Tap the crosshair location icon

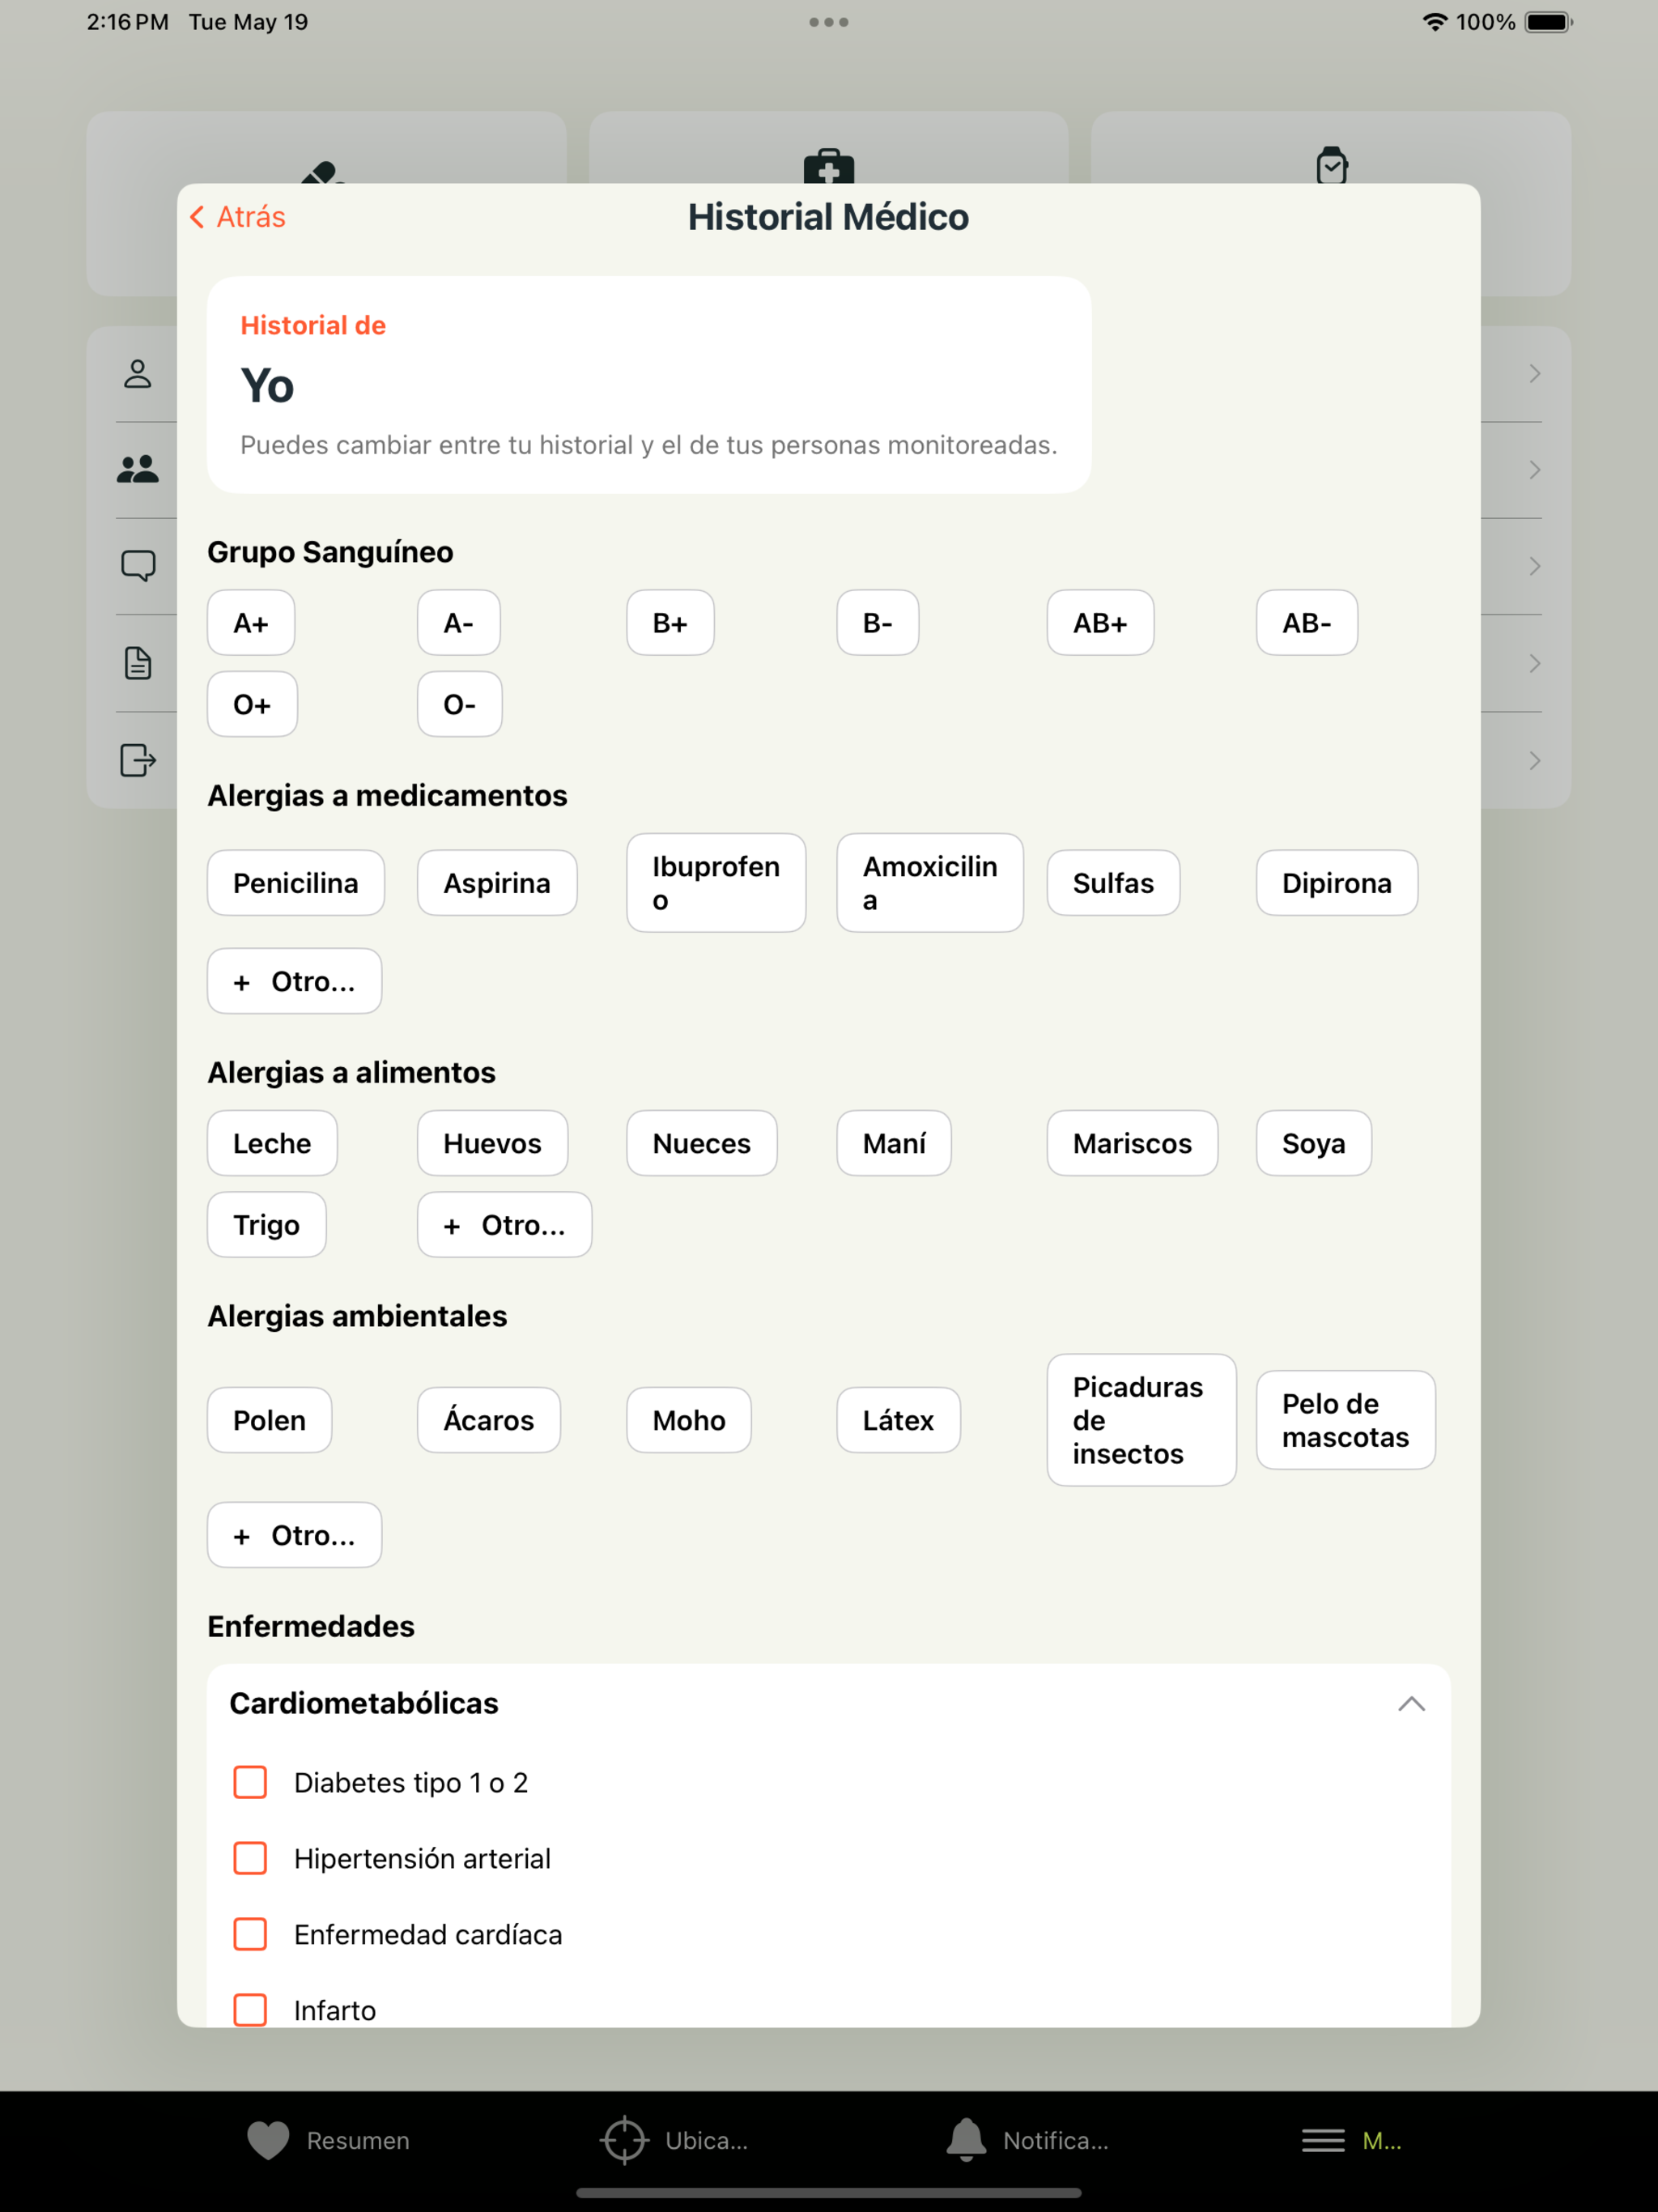tap(625, 2141)
